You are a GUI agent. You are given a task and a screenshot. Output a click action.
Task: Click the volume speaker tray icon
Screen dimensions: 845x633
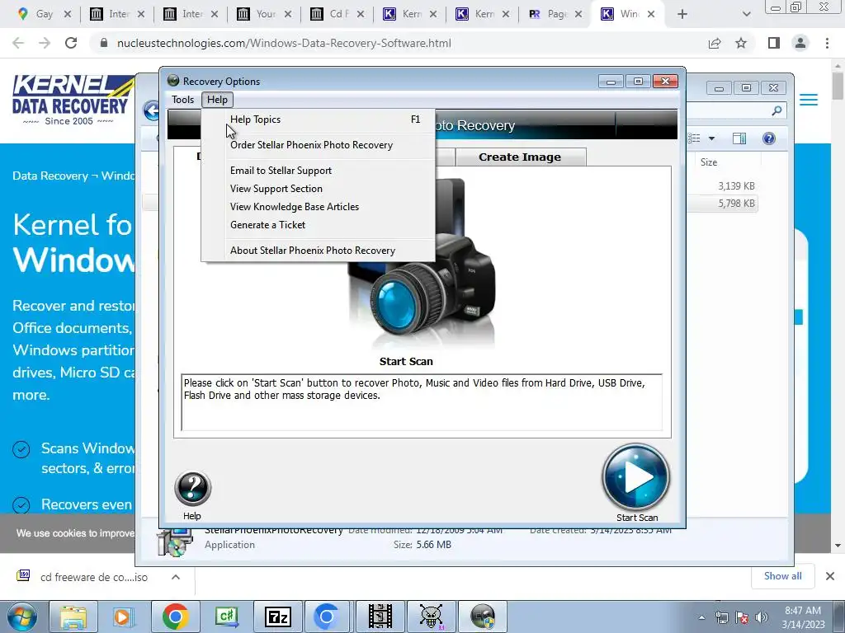[x=762, y=617]
